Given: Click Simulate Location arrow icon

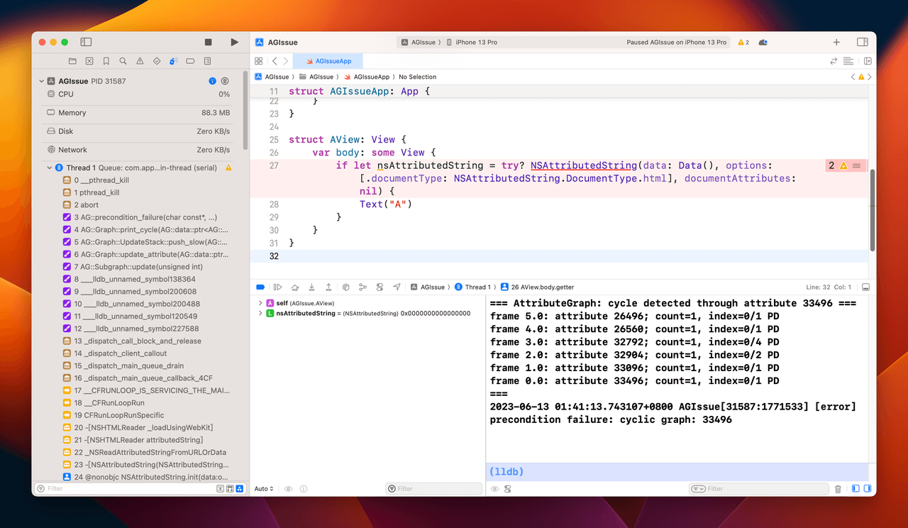Looking at the screenshot, I should click(397, 287).
